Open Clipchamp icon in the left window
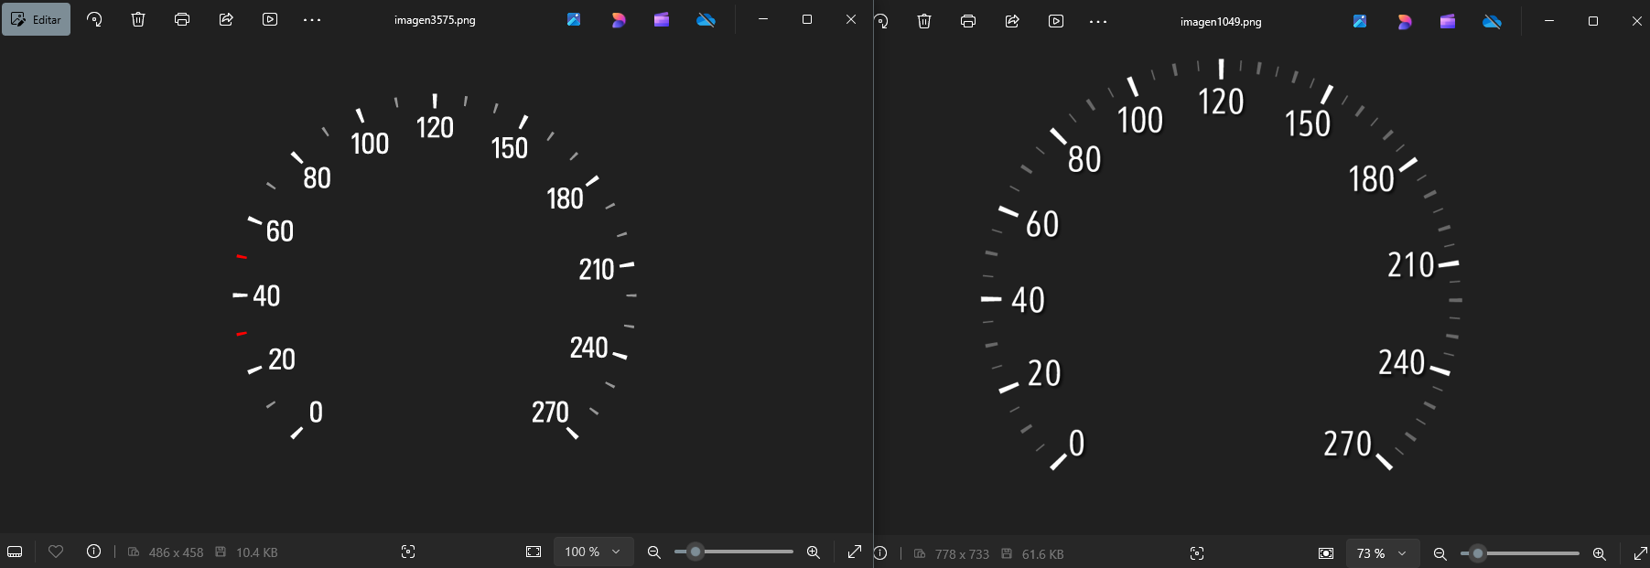 coord(662,19)
